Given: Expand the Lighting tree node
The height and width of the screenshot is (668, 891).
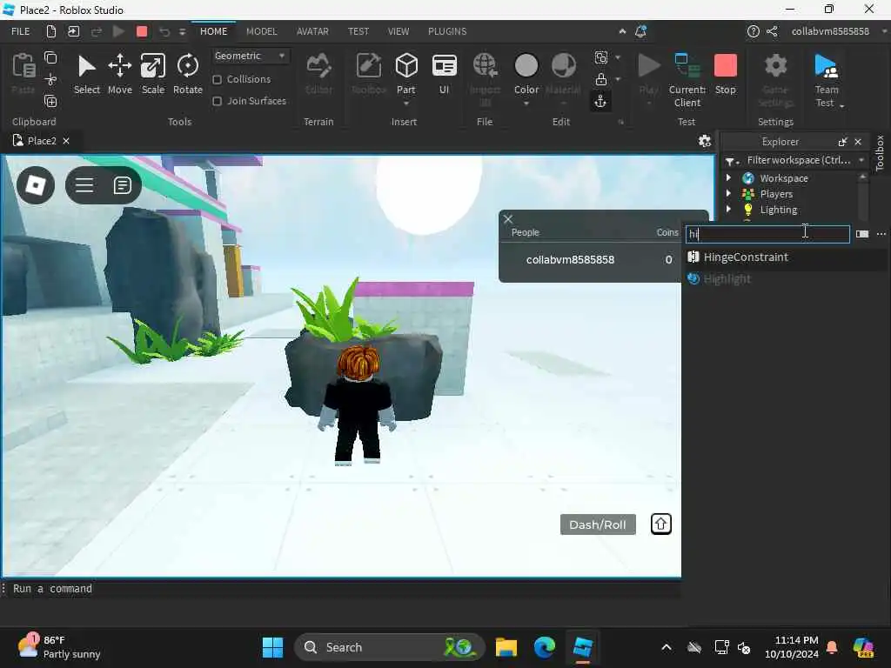Looking at the screenshot, I should pyautogui.click(x=728, y=209).
